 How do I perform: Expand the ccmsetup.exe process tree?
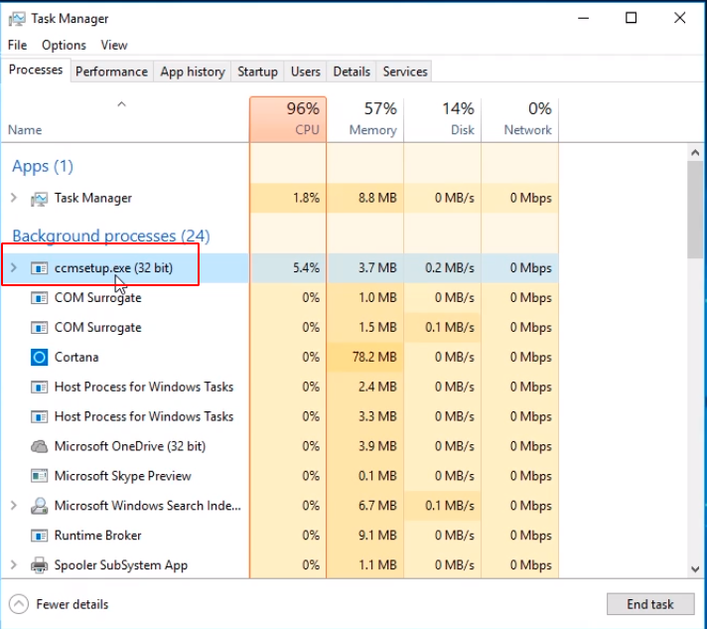[14, 268]
